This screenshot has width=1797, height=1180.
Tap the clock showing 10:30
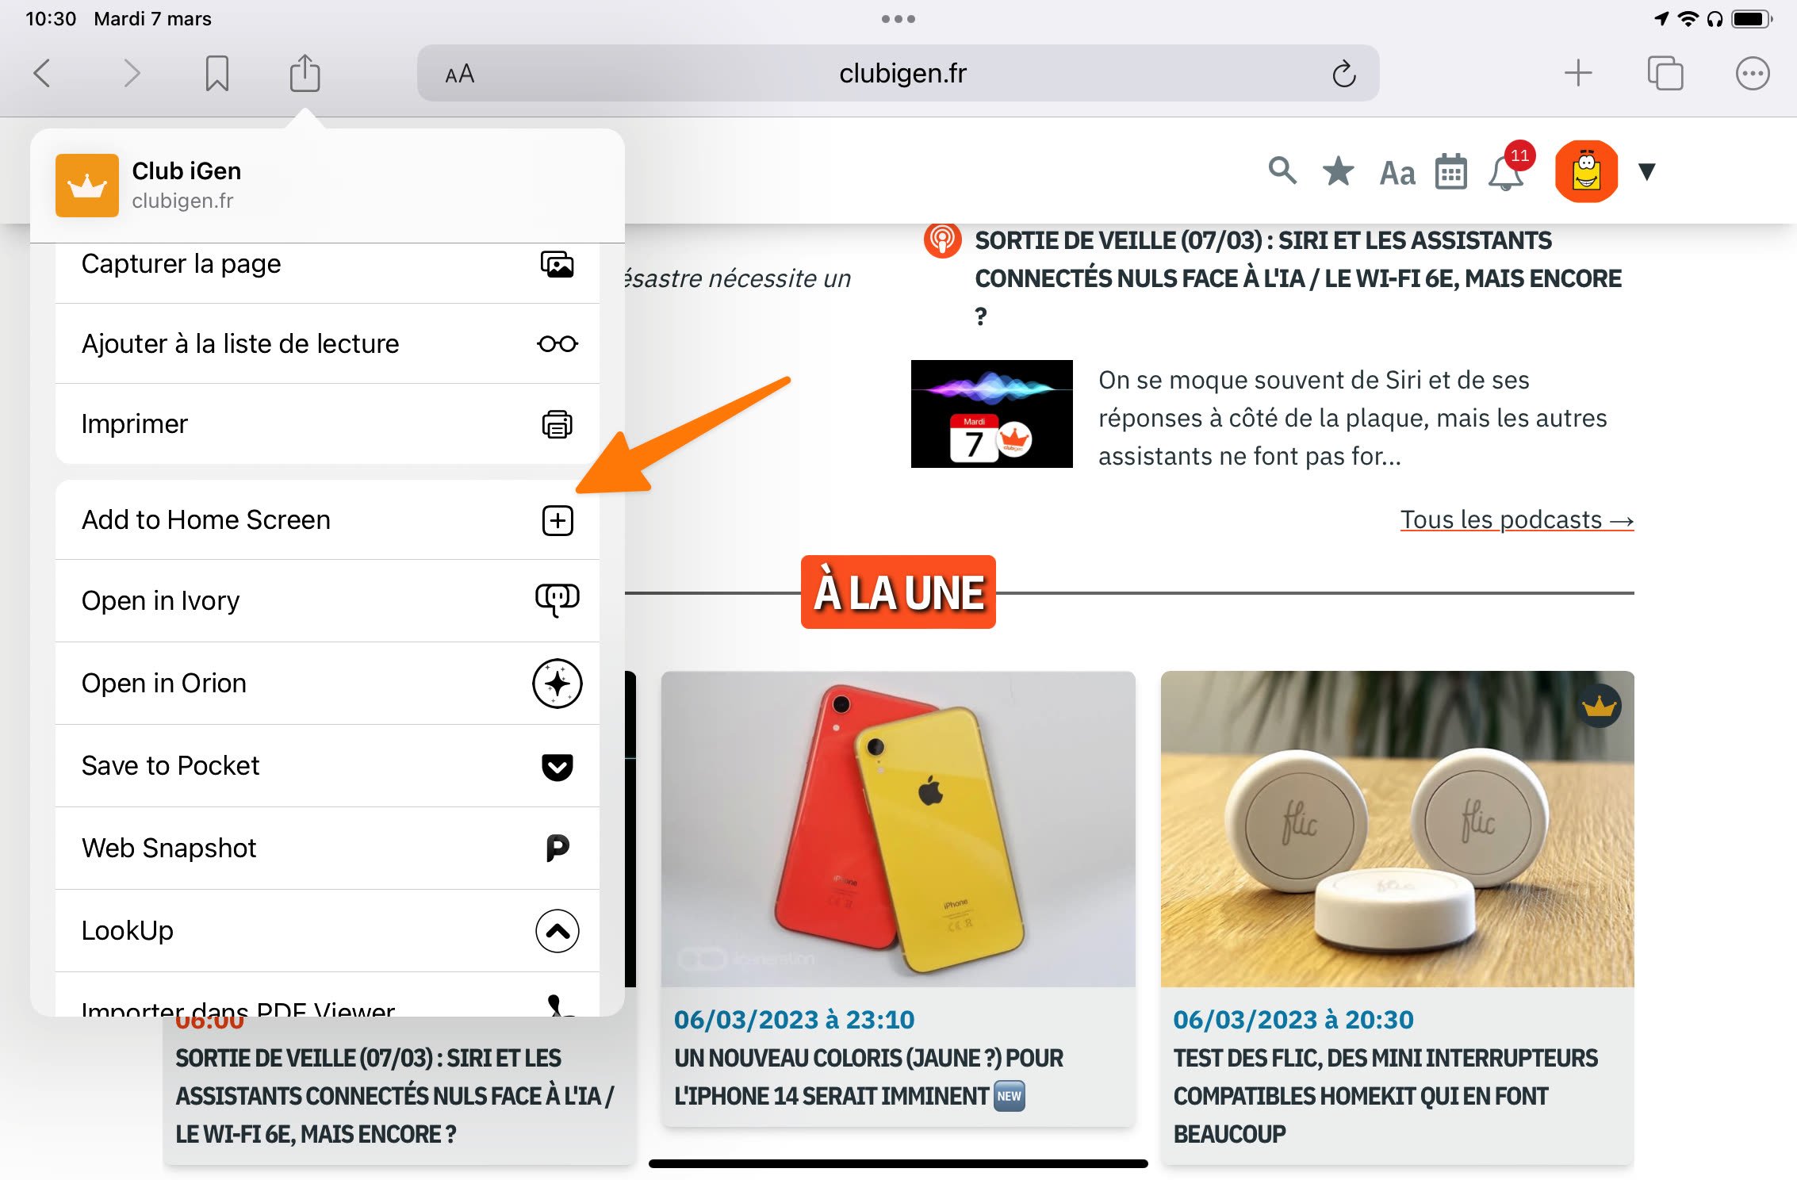coord(51,19)
